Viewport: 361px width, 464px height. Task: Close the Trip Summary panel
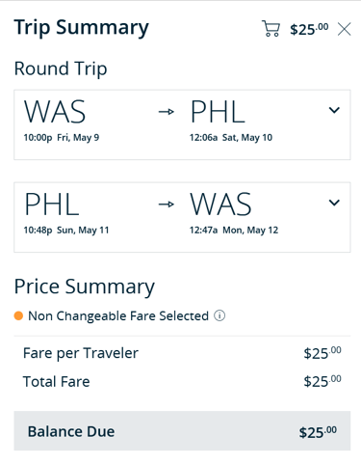point(345,29)
